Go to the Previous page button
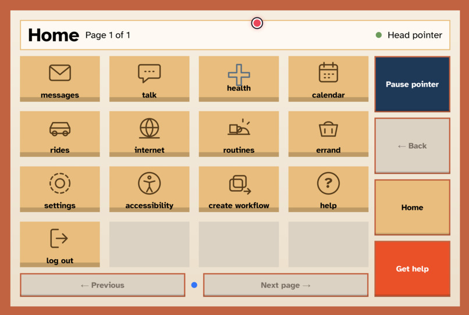 click(x=102, y=285)
